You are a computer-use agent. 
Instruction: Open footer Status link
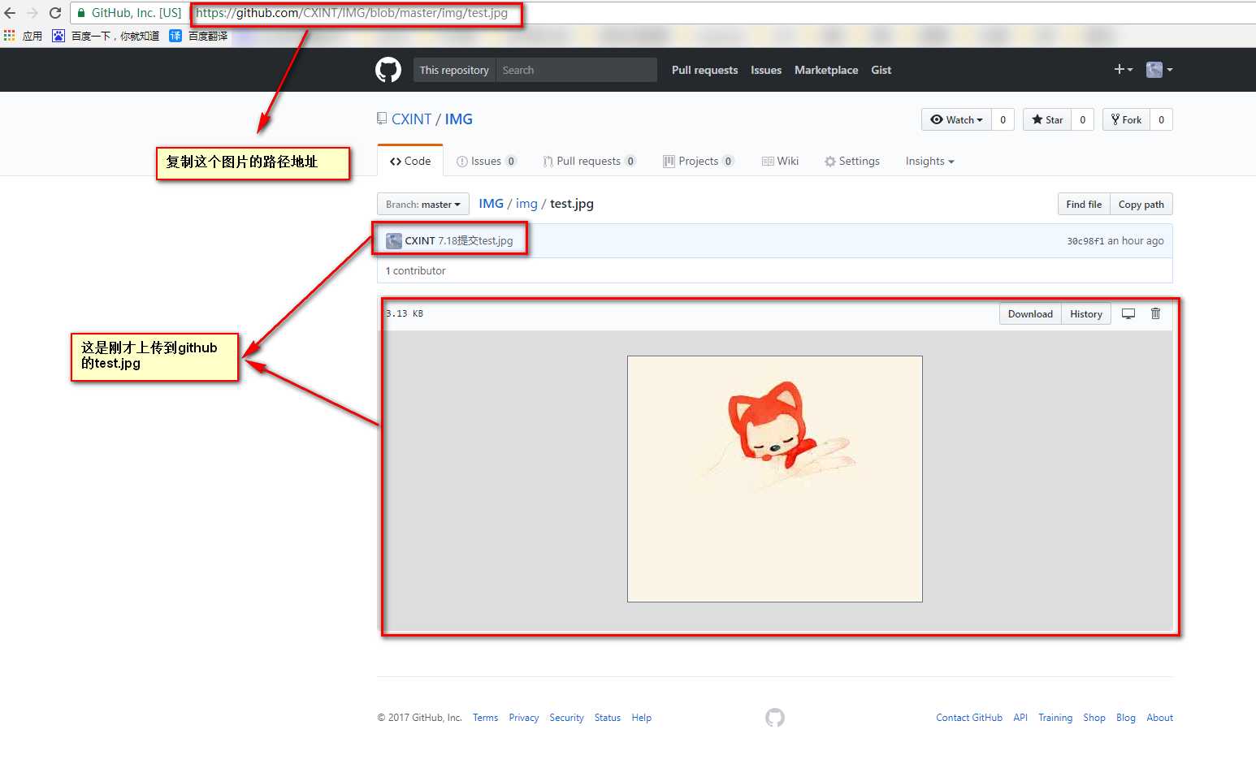coord(607,718)
